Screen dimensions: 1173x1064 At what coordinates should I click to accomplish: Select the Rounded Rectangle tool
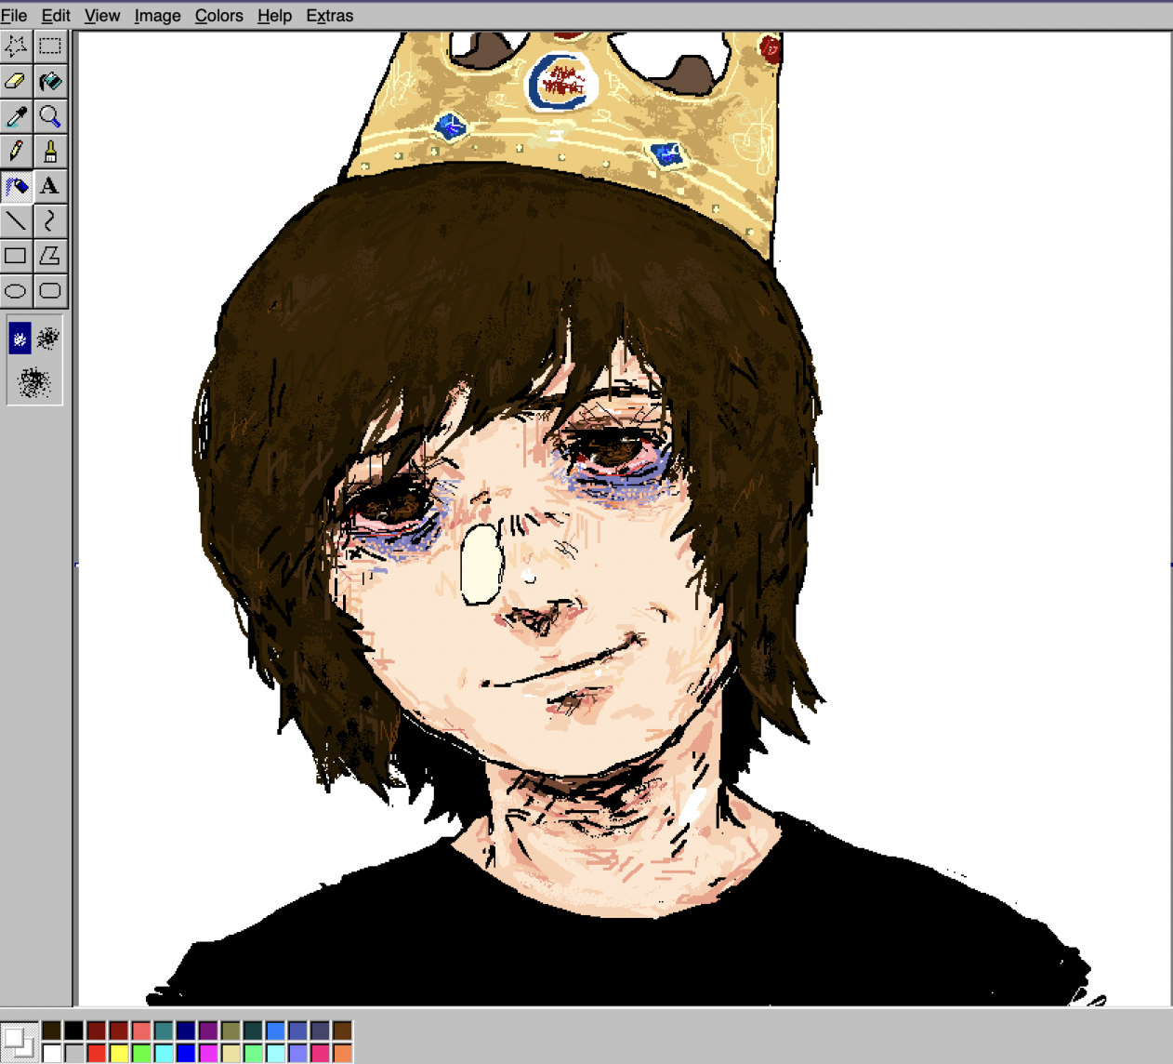(50, 291)
